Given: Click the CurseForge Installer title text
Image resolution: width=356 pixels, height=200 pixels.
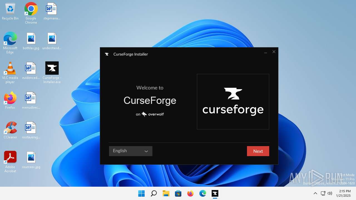Looking at the screenshot, I should click(131, 54).
